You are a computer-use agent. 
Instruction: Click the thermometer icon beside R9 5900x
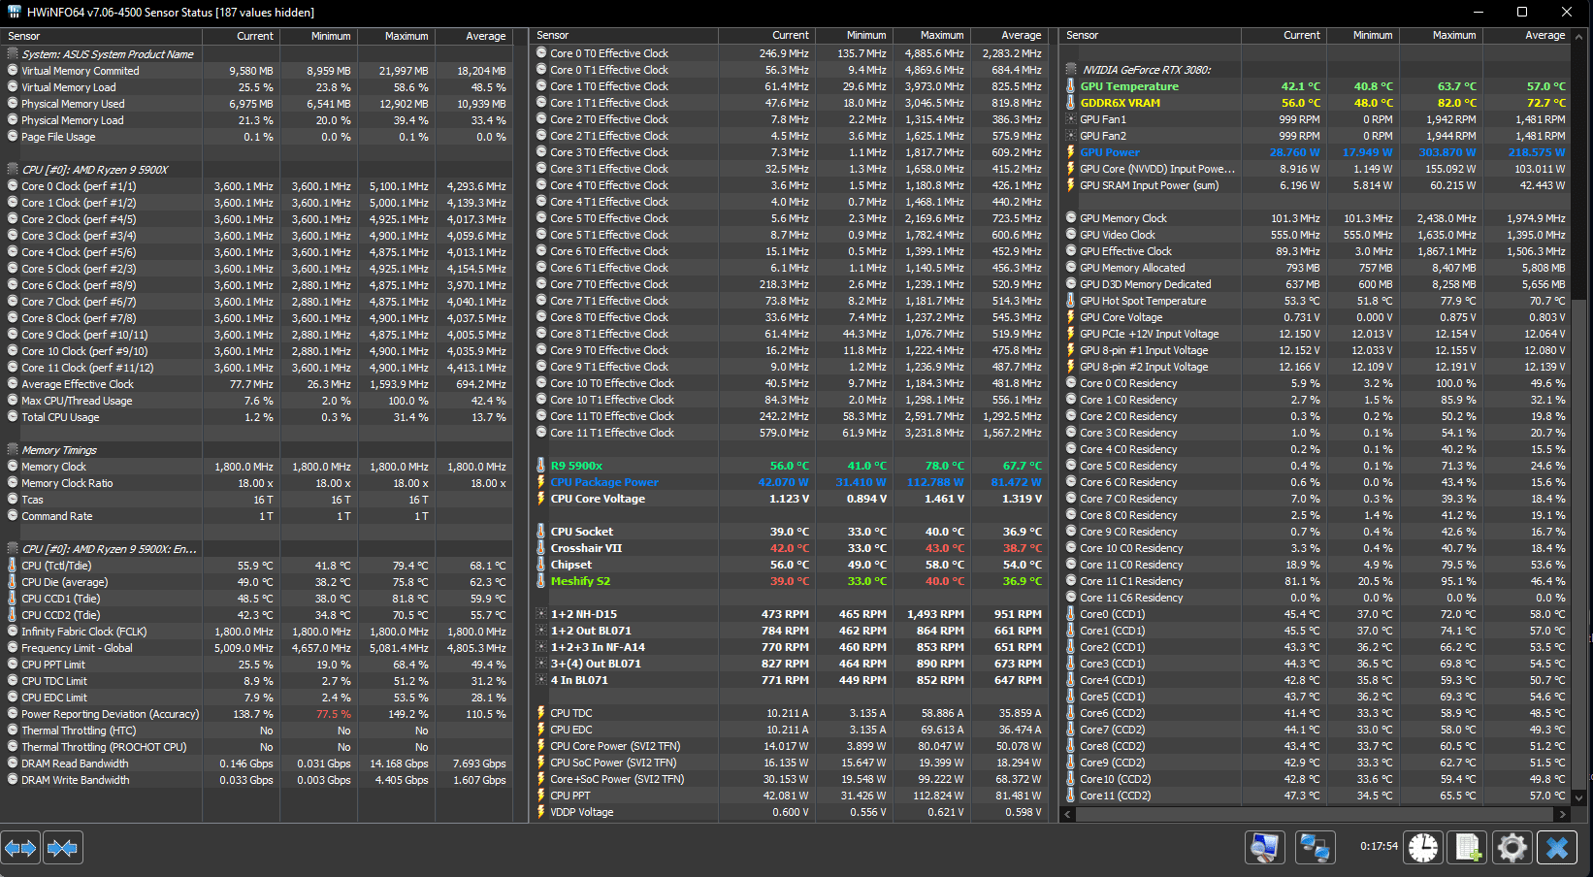pyautogui.click(x=541, y=466)
